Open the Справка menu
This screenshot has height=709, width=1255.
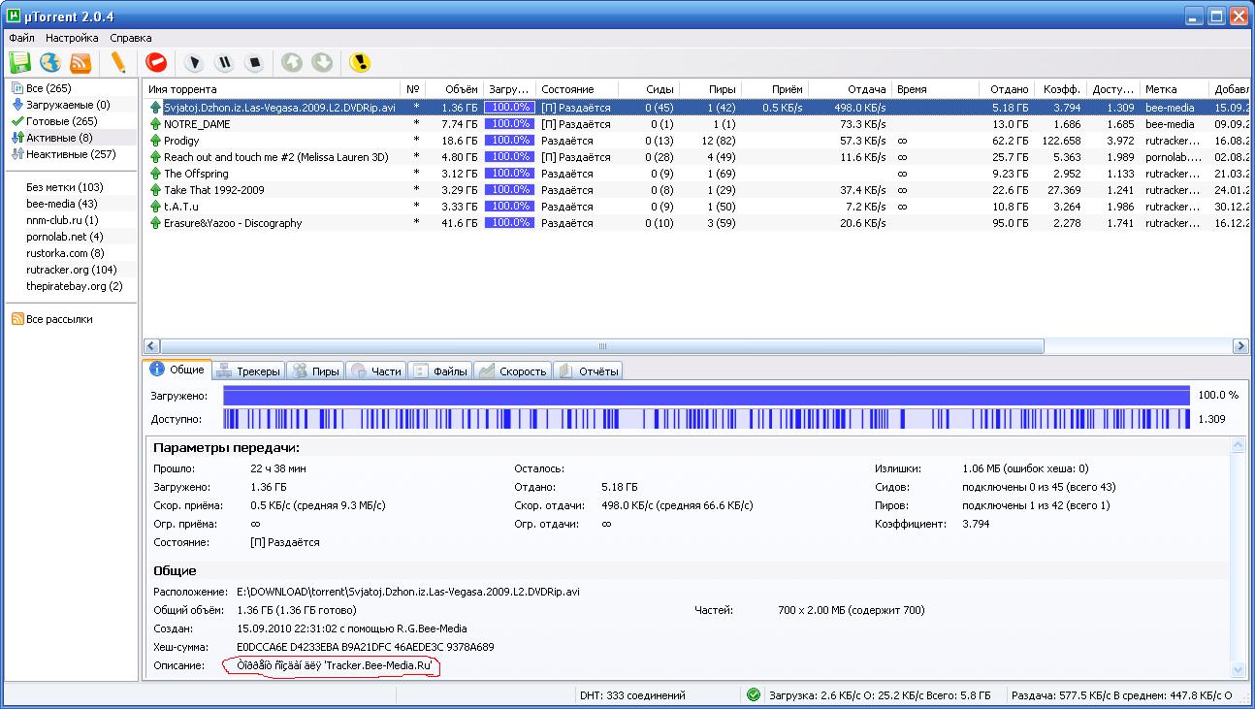(x=131, y=38)
